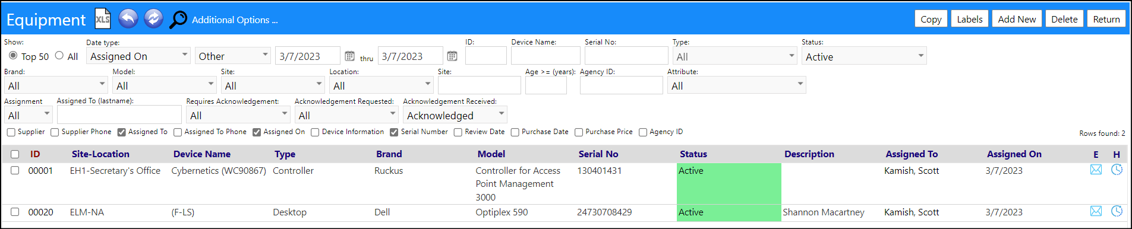Select the All radio button
The image size is (1132, 229).
click(59, 55)
